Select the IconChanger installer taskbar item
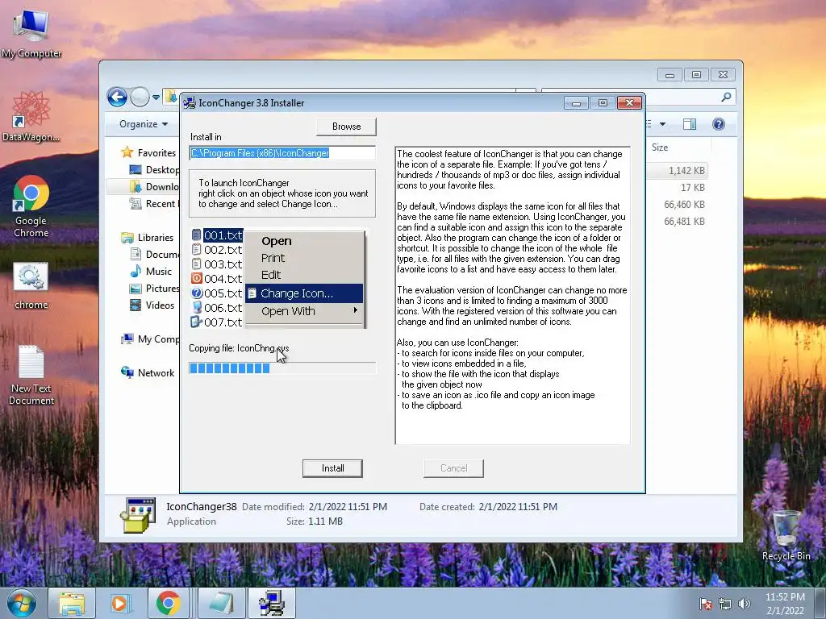 pos(272,603)
